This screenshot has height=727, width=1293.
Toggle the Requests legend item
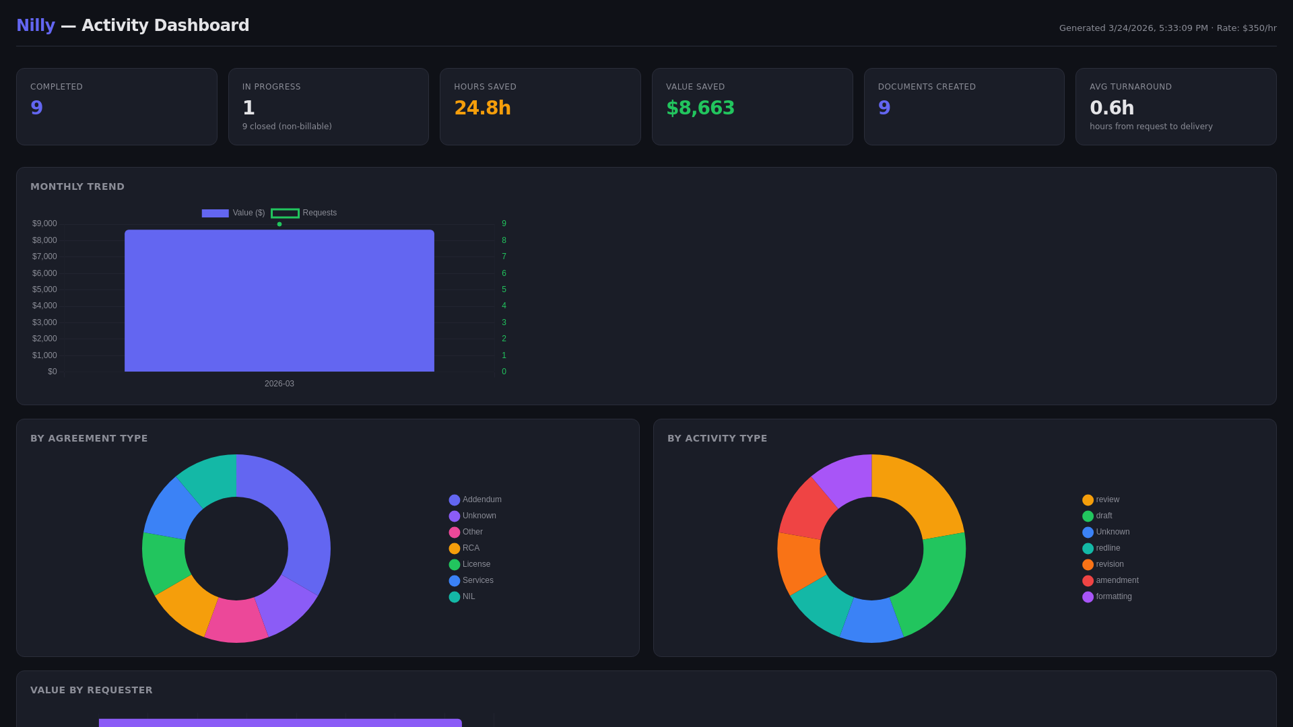[x=304, y=213]
